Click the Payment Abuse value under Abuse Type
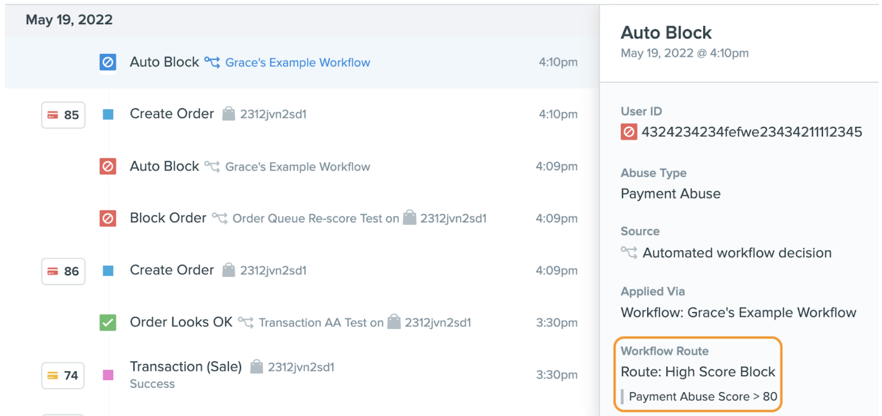The width and height of the screenshot is (882, 416). (671, 194)
